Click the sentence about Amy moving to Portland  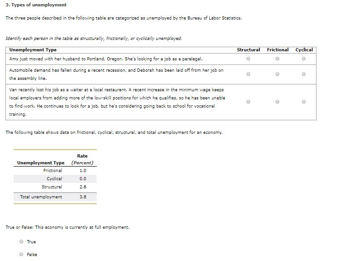[106, 59]
